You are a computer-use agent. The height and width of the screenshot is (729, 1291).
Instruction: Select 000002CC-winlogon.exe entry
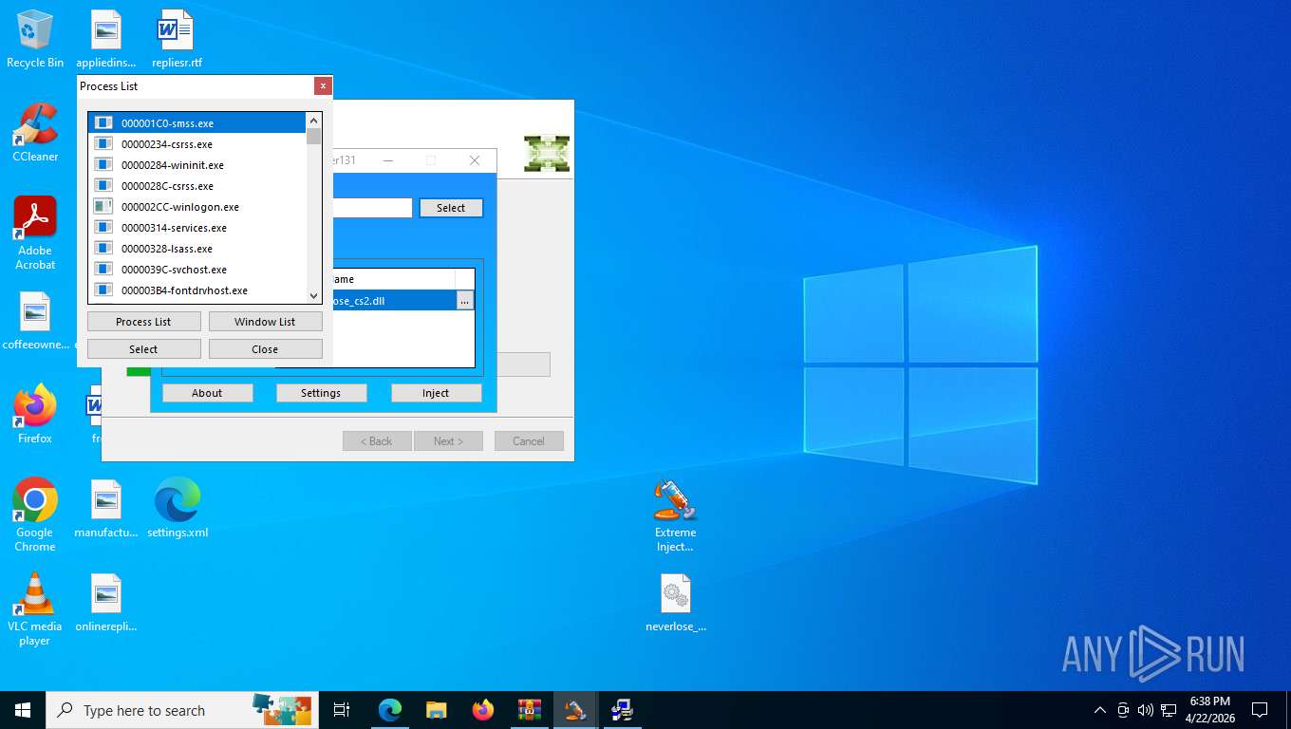197,207
